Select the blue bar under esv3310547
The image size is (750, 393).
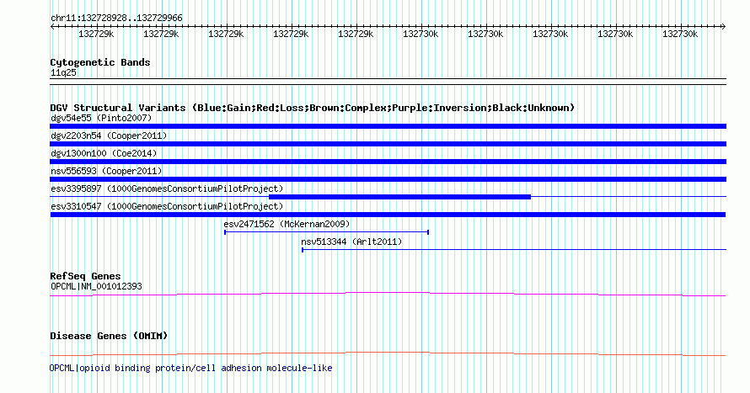[388, 215]
